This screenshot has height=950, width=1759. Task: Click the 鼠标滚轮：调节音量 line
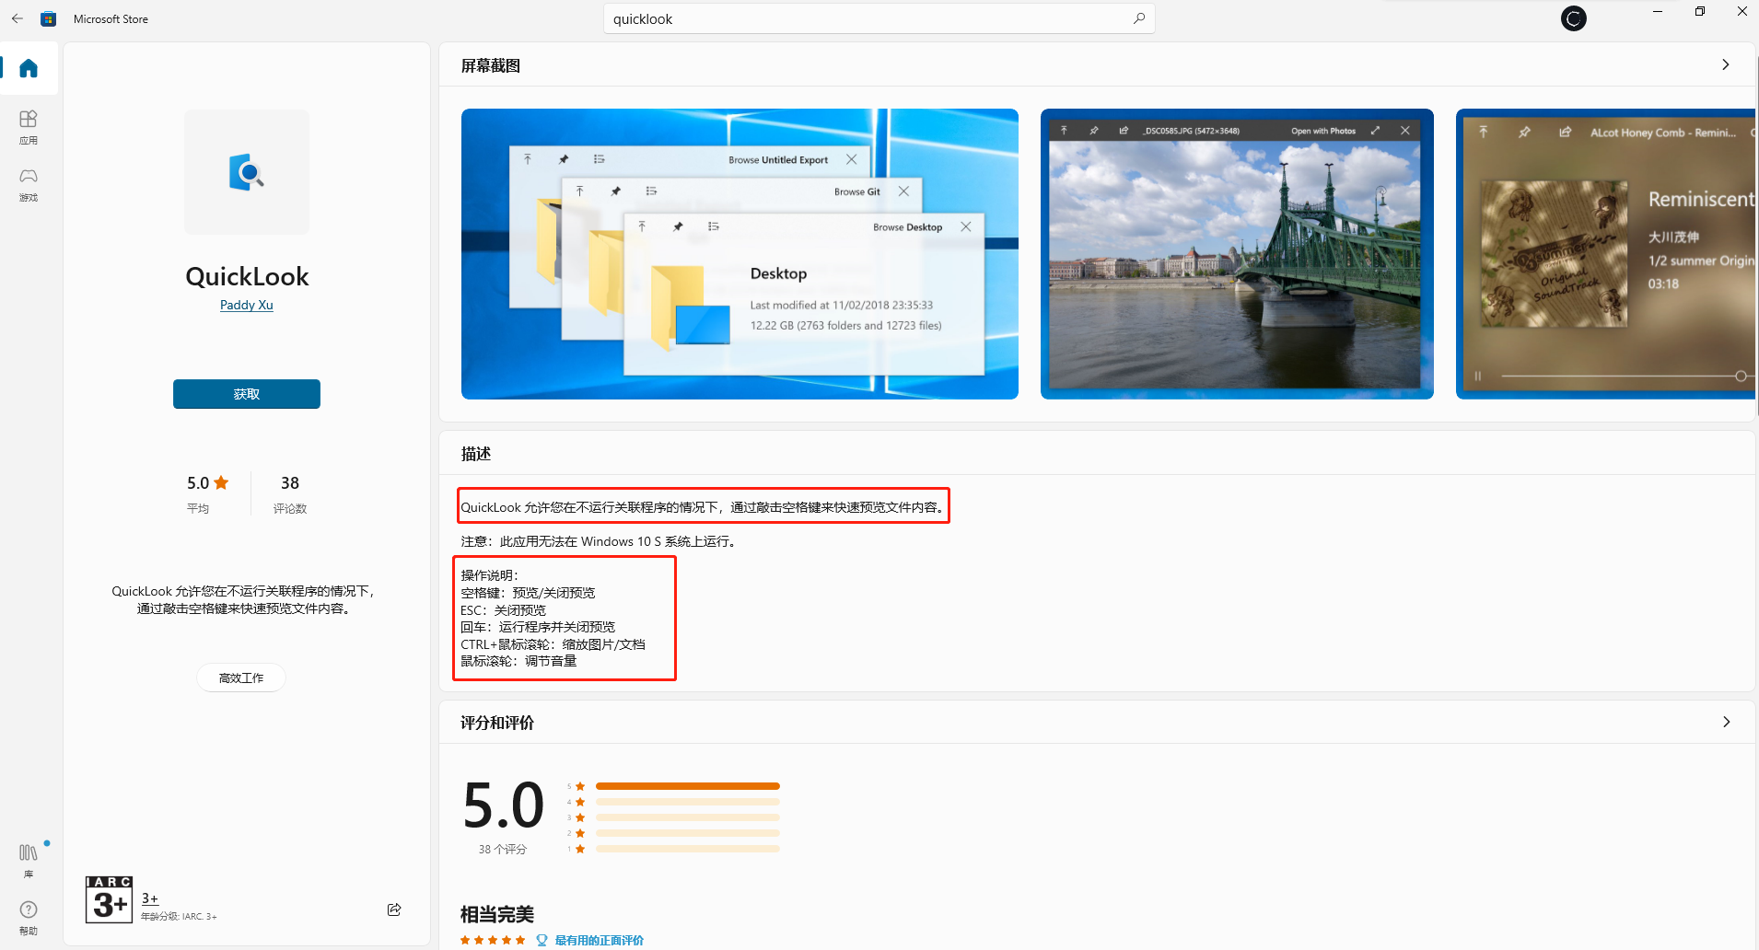point(518,661)
